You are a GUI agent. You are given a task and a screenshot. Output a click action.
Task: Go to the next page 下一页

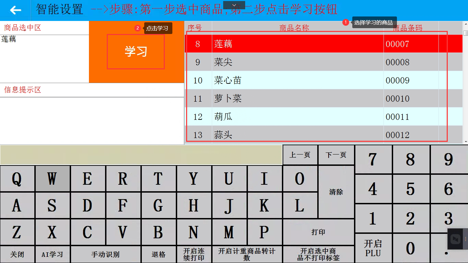click(x=336, y=155)
